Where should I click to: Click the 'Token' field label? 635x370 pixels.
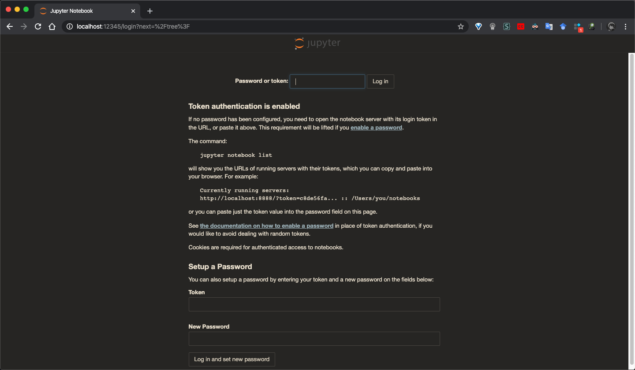click(x=197, y=292)
